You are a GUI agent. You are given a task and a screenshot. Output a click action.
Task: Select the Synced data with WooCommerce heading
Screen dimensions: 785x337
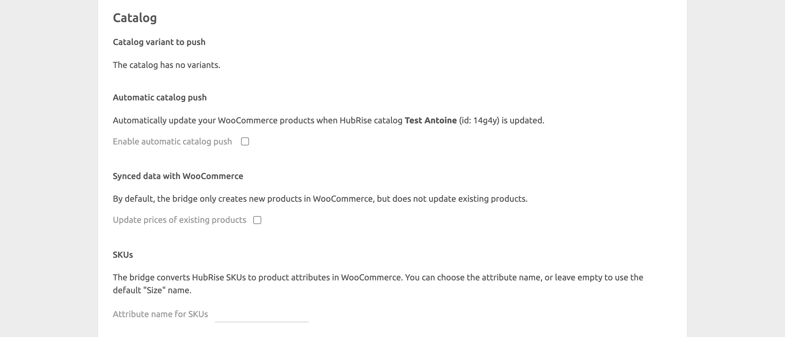178,176
